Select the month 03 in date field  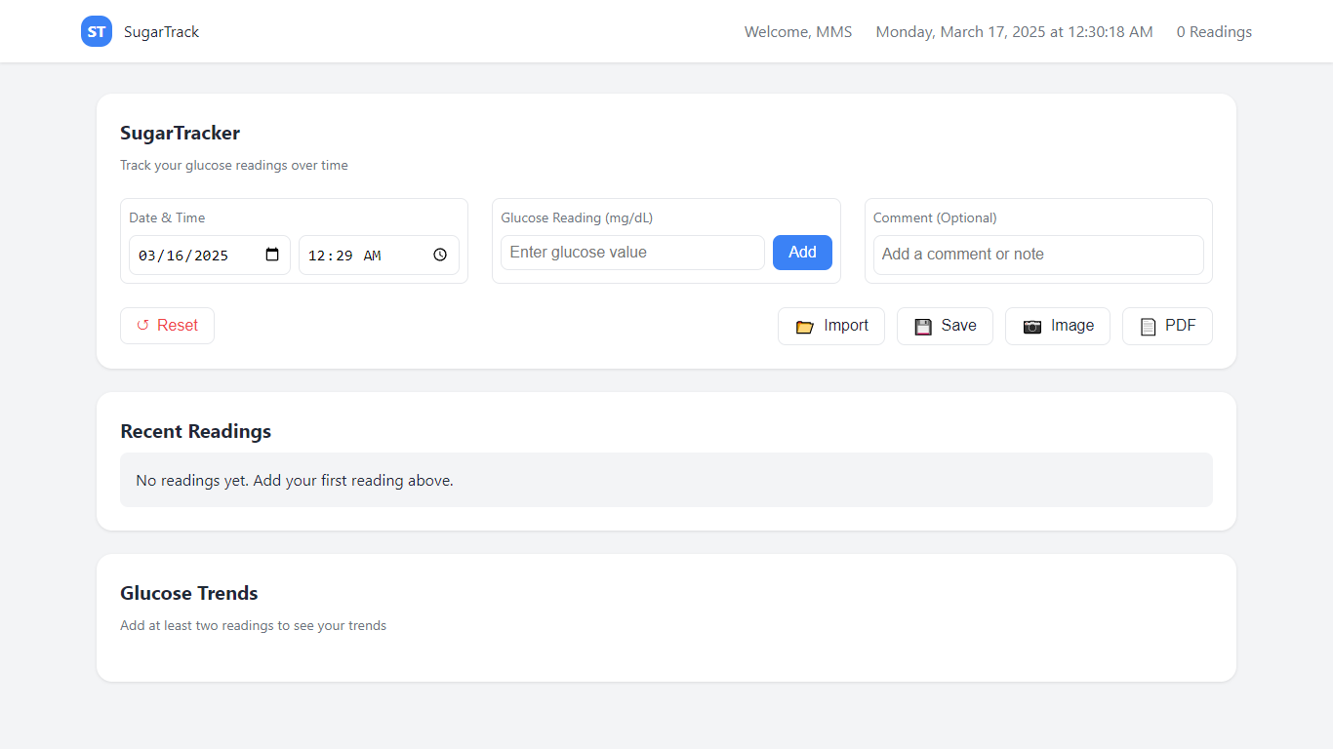point(147,256)
